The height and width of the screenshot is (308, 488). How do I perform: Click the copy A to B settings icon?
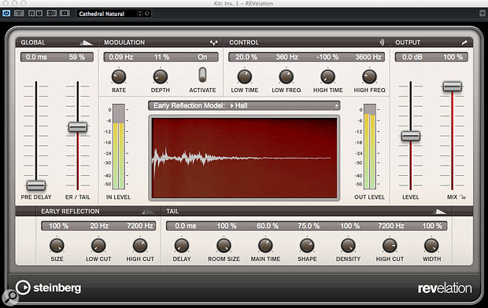65,13
